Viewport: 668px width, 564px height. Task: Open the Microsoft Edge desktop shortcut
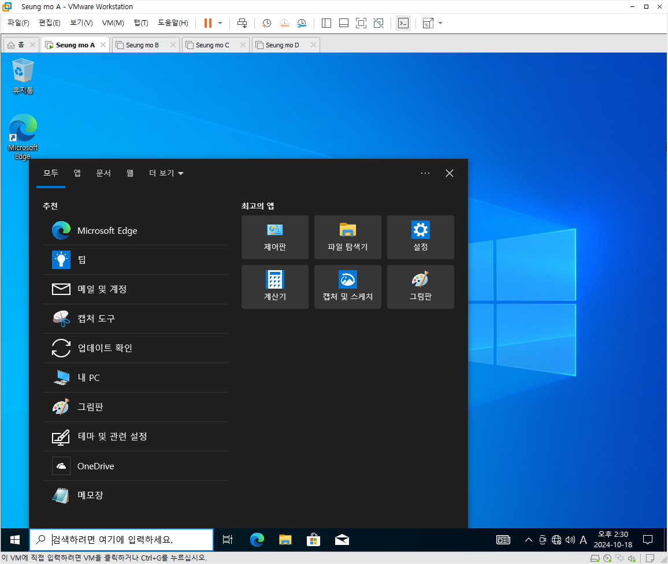tap(23, 137)
